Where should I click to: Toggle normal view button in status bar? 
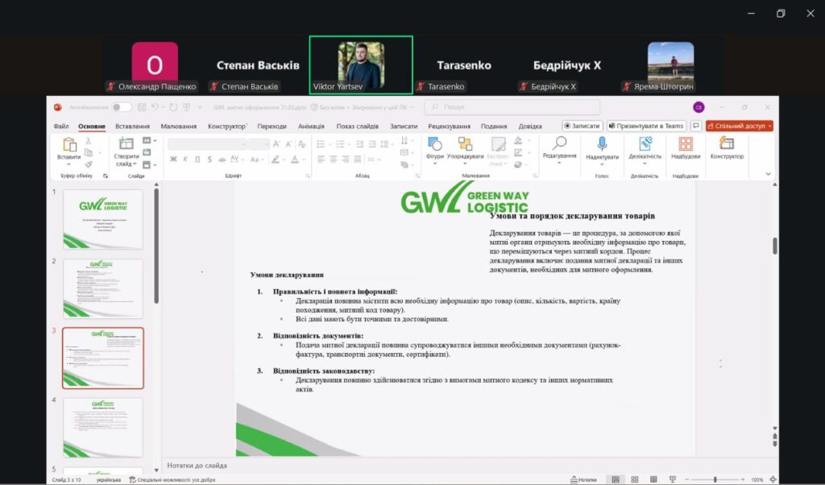click(616, 479)
